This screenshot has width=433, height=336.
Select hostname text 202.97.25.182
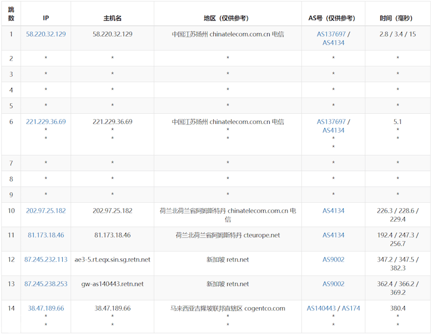tap(112, 210)
